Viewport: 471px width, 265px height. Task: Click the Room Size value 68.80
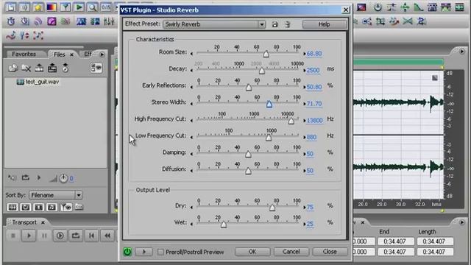pos(314,54)
